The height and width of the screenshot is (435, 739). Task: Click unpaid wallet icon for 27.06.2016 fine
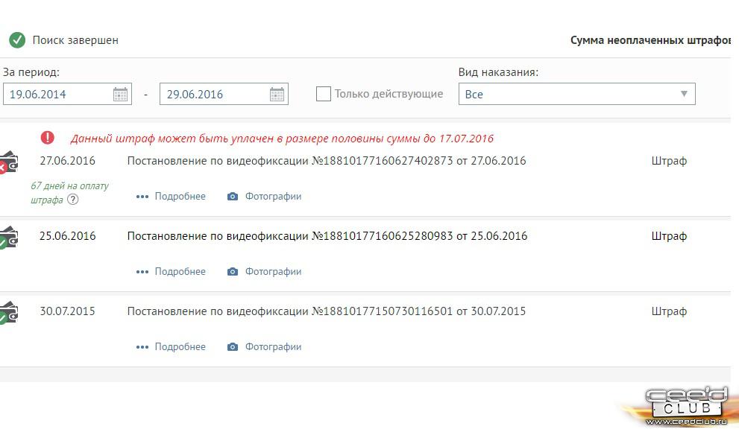pyautogui.click(x=7, y=162)
